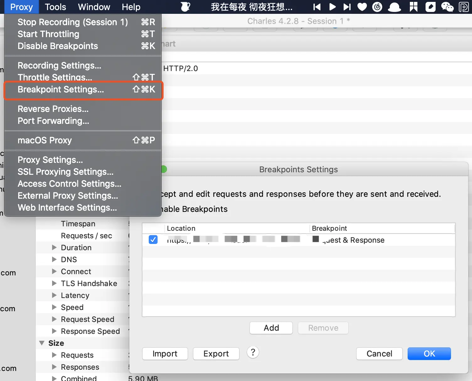
Task: Choose Stop Recording (Session 1)
Action: [83, 22]
